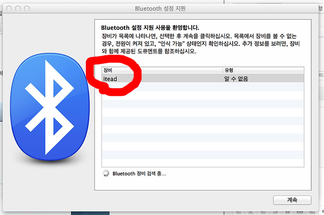Close the Bluetooth 설정 지원 window
Viewport: 324px width, 215px height.
(x=9, y=9)
